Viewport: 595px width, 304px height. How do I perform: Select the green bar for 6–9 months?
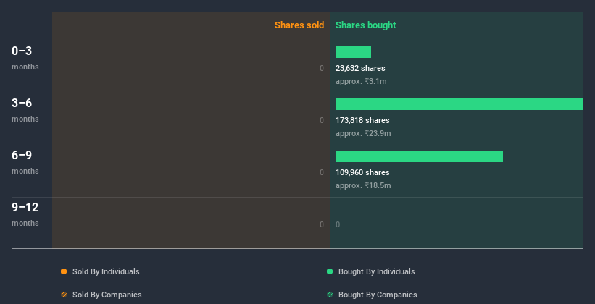[420, 156]
